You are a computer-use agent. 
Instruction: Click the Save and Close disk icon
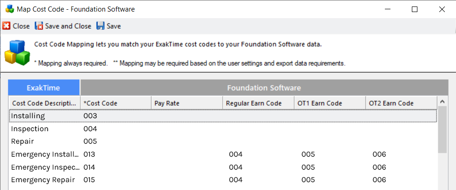[39, 26]
